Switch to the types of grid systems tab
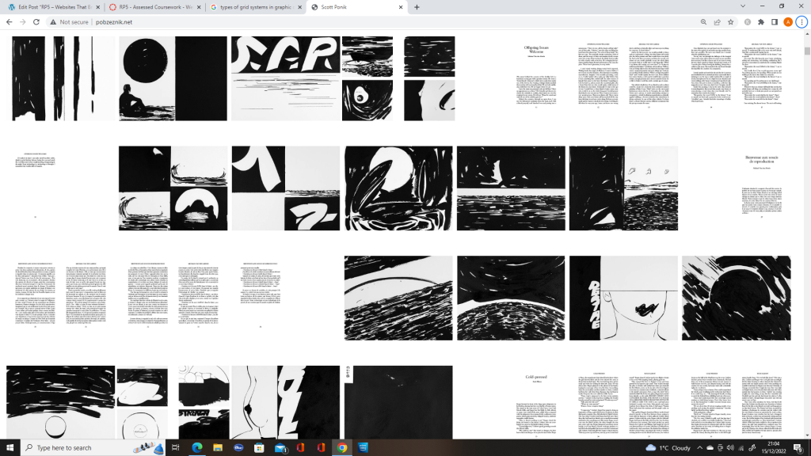This screenshot has height=456, width=811. click(x=253, y=7)
